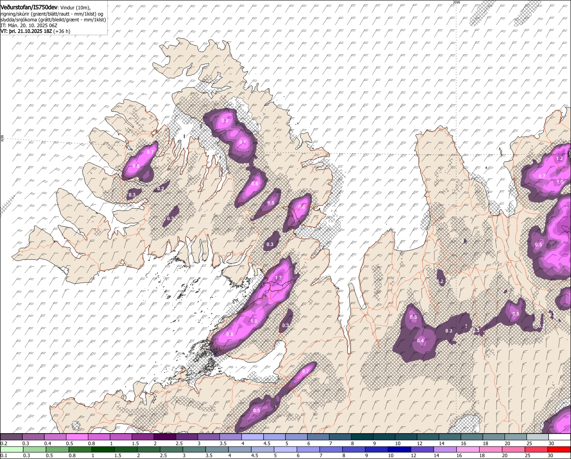
Task: Pick palest green rain legend swatch at 0.1
Action: (x=12, y=449)
